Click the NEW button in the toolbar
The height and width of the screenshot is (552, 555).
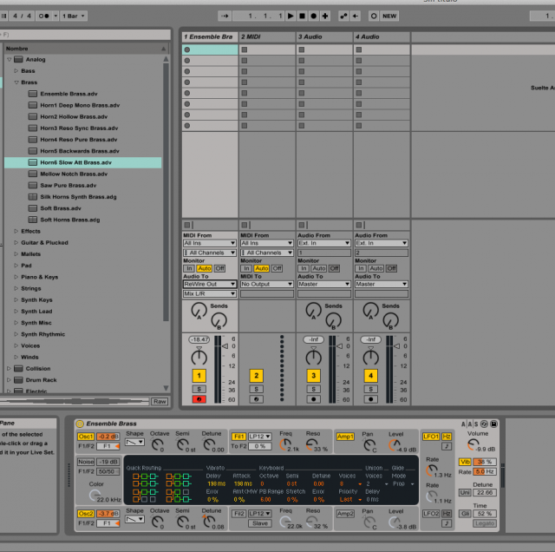pyautogui.click(x=389, y=16)
